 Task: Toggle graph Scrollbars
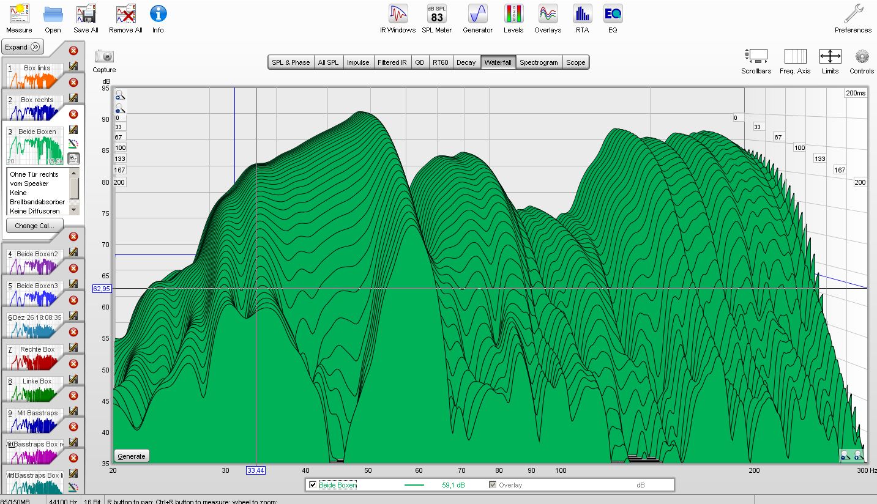tap(756, 61)
